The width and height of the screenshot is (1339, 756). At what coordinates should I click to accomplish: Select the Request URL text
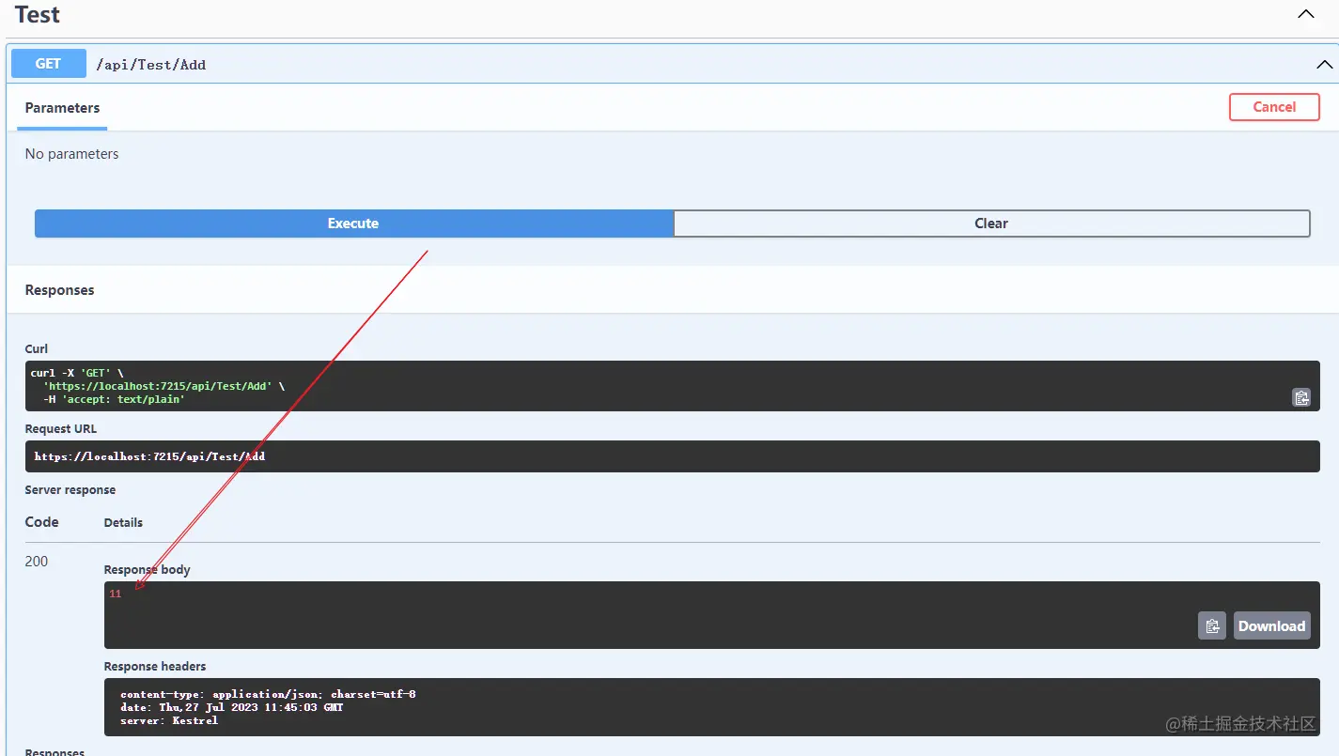pos(149,456)
